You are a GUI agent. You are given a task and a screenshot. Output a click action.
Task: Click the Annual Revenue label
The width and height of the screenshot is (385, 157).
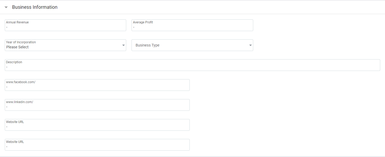(x=17, y=22)
